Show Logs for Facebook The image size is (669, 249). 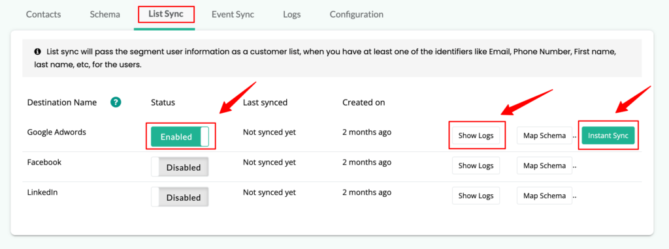tap(476, 166)
